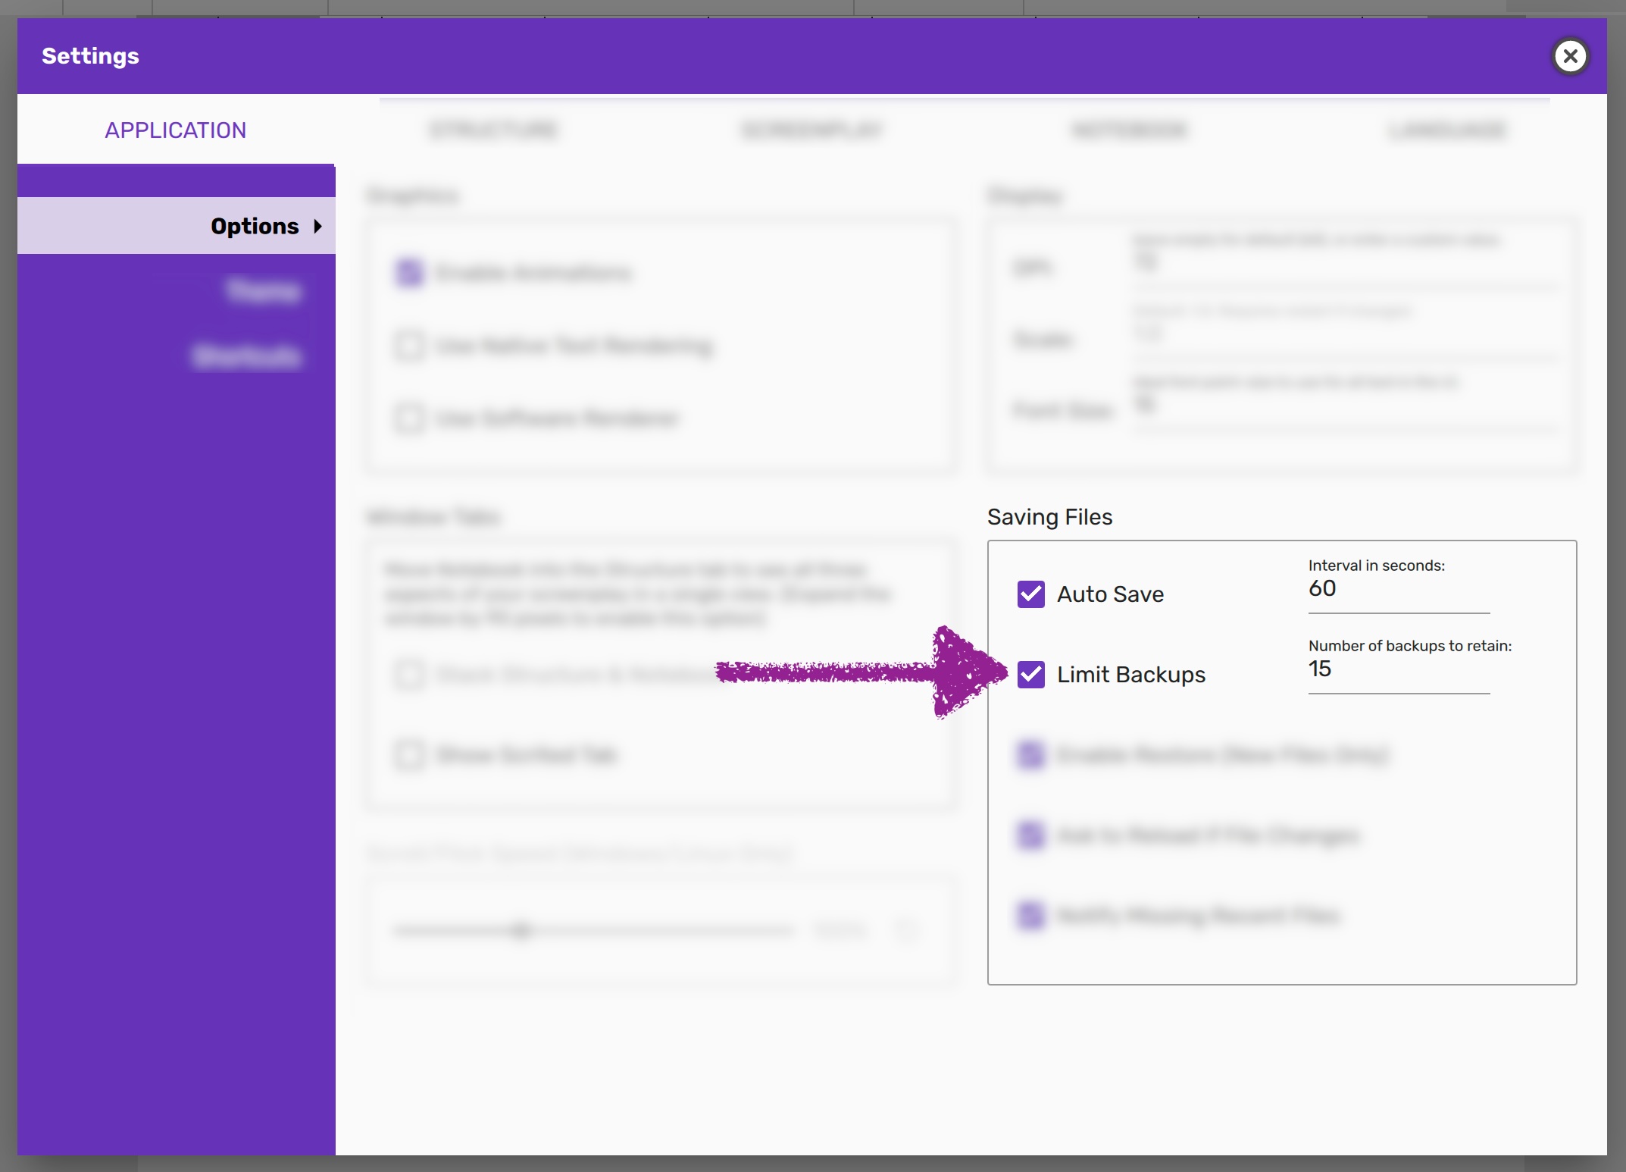Screen dimensions: 1626x1172
Task: Uncheck the Limit Backups checkbox
Action: click(1030, 675)
